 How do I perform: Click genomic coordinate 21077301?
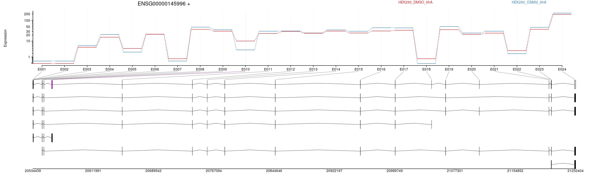tap(455, 171)
